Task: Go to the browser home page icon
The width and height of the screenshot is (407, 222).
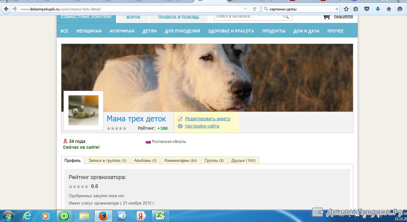Action: tap(389, 9)
